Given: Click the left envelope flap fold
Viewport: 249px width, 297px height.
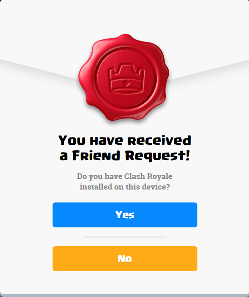Looking at the screenshot, I should pyautogui.click(x=39, y=69).
